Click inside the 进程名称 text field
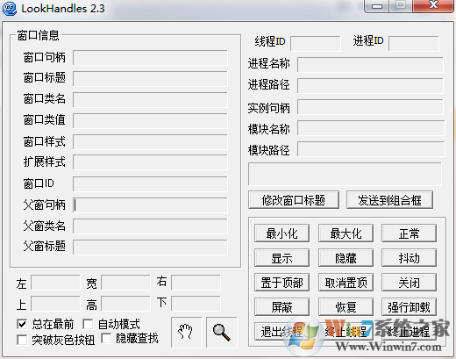 coord(370,64)
